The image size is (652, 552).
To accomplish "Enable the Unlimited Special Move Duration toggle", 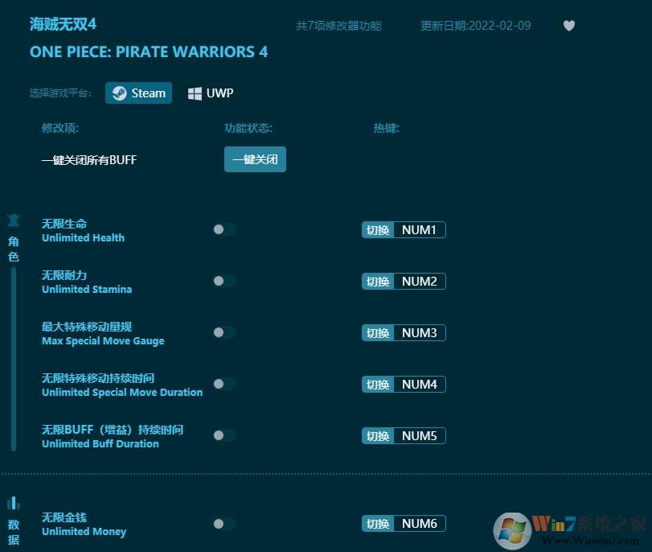I will (224, 384).
